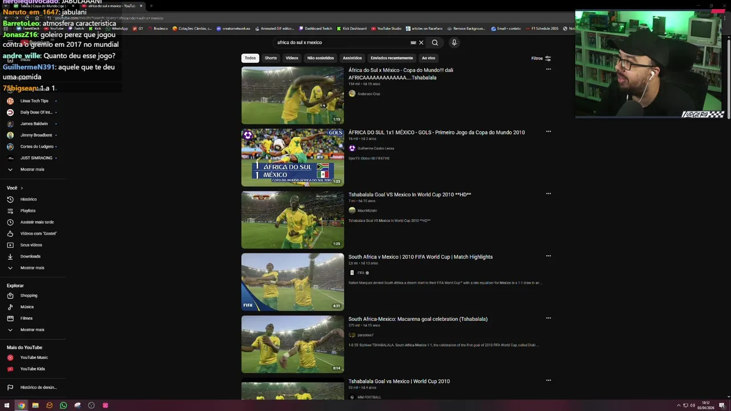This screenshot has width=731, height=411.
Task: Open South Africa v Mexico Match Highlights title
Action: [420, 257]
